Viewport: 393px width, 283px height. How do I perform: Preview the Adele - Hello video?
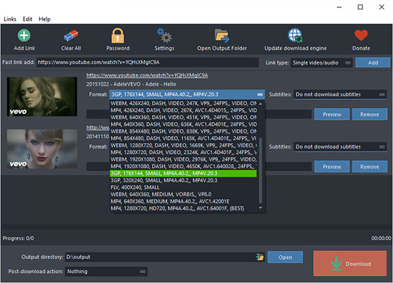[332, 115]
